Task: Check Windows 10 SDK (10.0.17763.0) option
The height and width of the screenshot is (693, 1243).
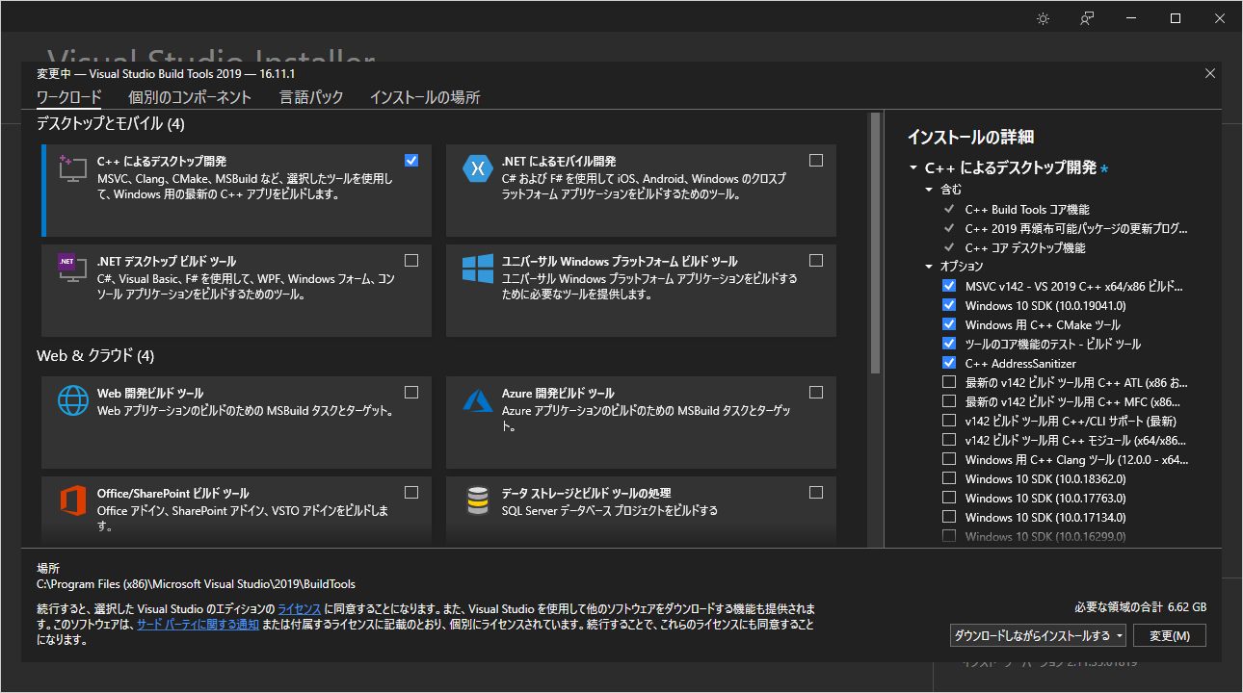Action: coord(949,498)
